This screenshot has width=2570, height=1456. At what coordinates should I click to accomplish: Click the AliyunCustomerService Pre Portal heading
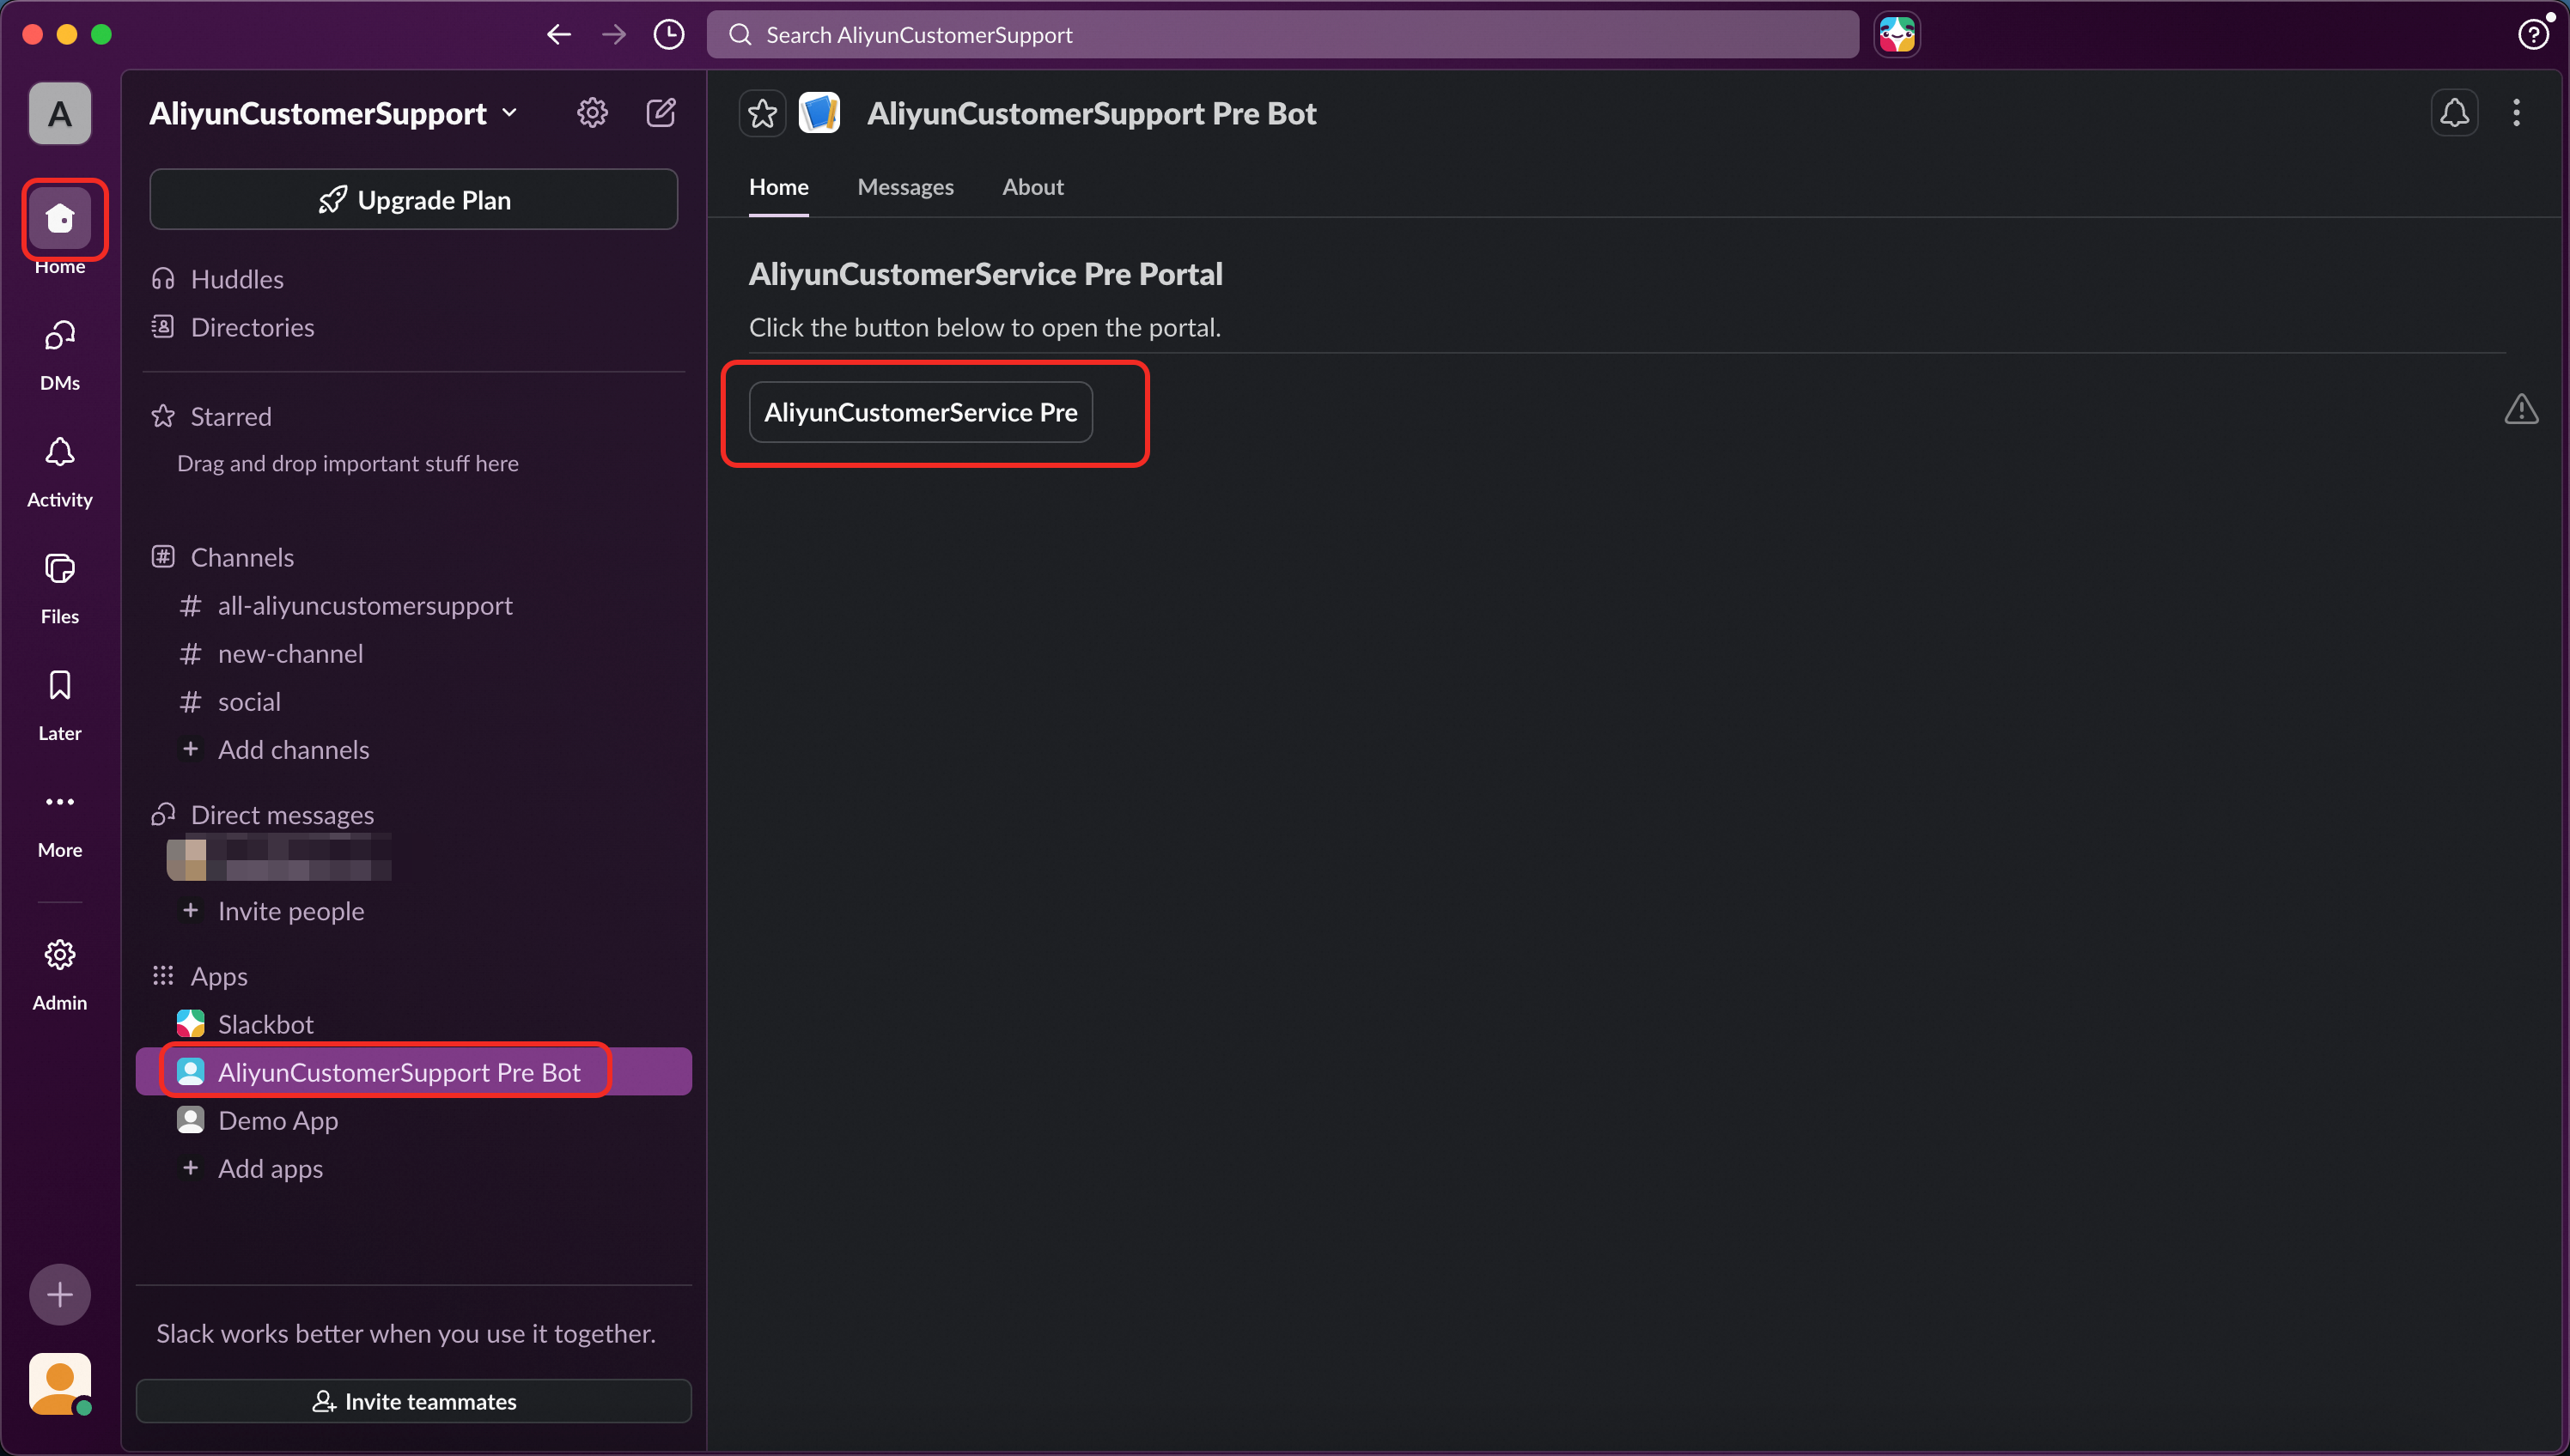[x=985, y=274]
